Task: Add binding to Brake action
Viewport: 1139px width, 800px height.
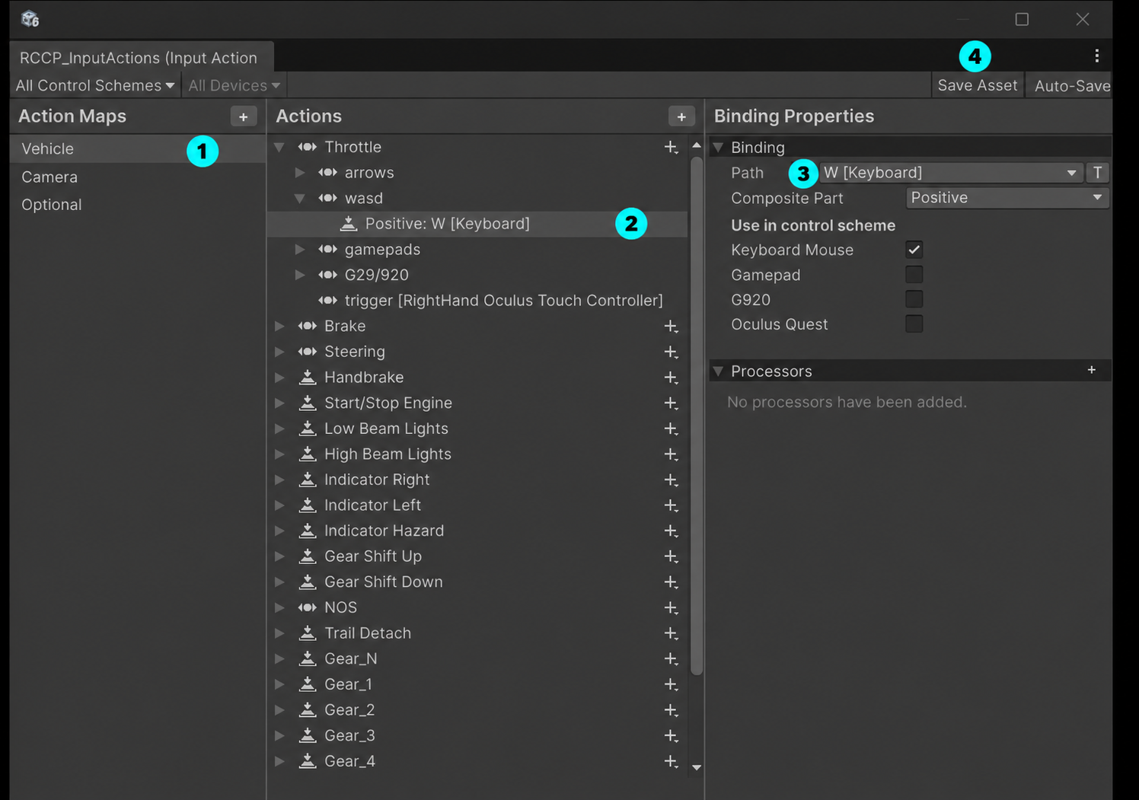Action: [x=671, y=326]
